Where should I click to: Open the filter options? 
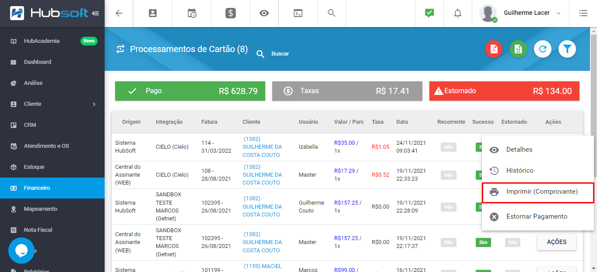[x=567, y=49]
